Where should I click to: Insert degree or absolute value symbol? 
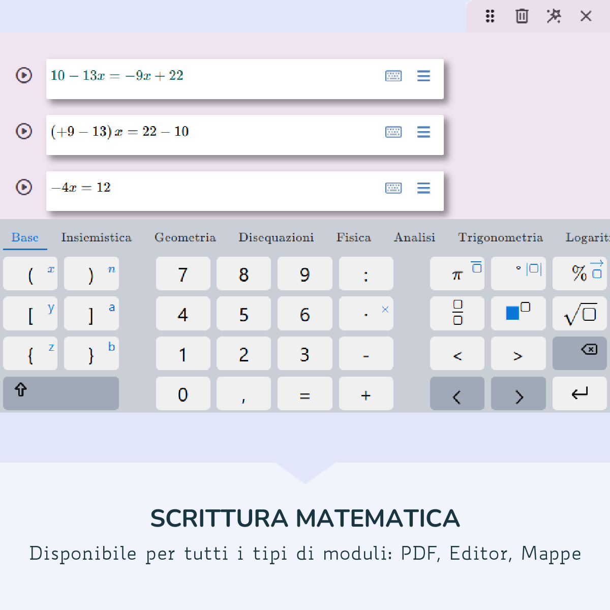point(518,273)
